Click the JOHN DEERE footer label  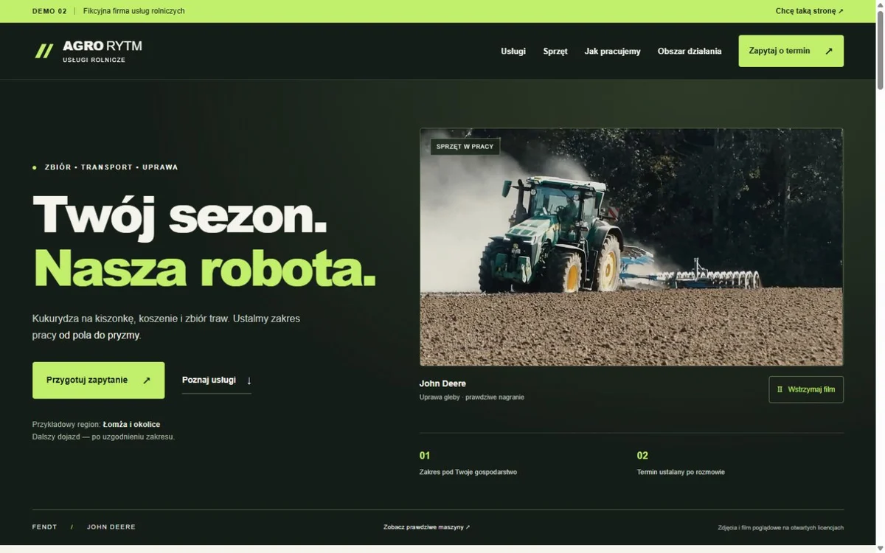pos(111,527)
